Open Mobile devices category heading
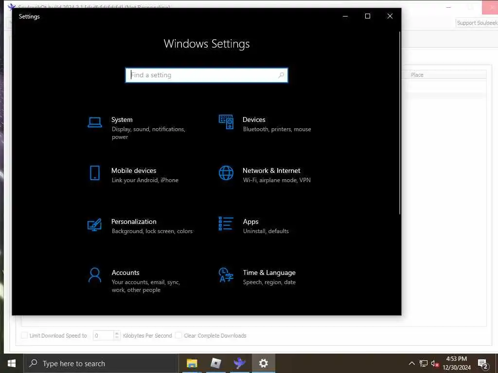The height and width of the screenshot is (373, 498). 134,170
